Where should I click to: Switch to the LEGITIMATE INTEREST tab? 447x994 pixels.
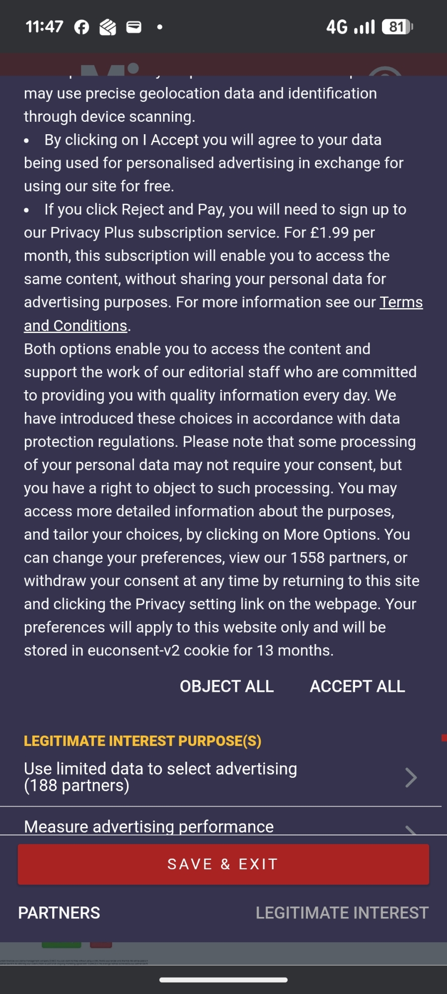pos(342,913)
